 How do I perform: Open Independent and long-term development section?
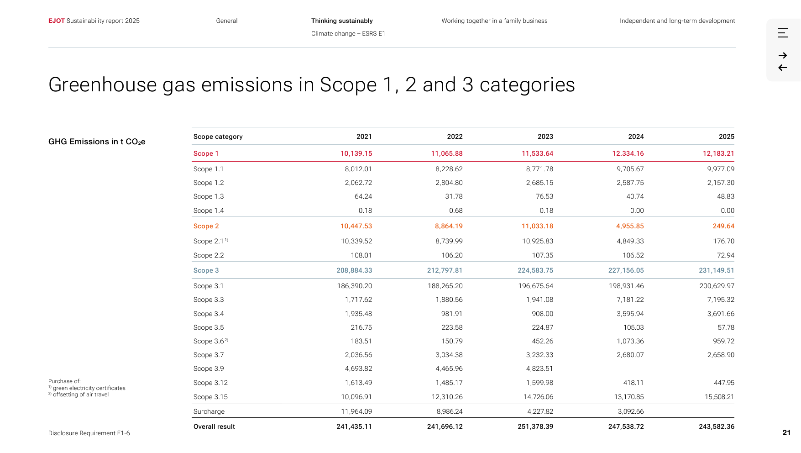[677, 21]
